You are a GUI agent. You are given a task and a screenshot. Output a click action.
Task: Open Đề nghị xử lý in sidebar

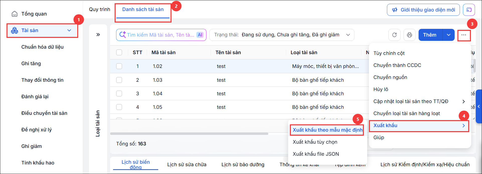coord(36,130)
